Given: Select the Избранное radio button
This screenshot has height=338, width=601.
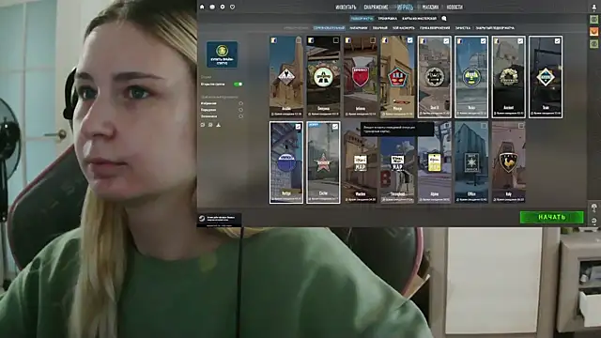Looking at the screenshot, I should click(x=240, y=103).
